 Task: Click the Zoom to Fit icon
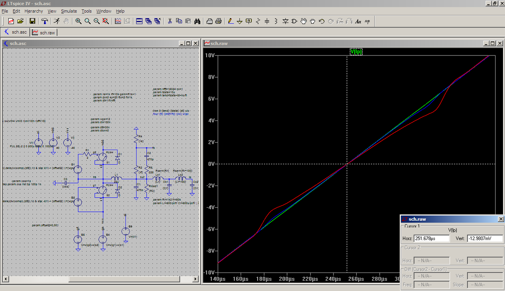pyautogui.click(x=106, y=21)
